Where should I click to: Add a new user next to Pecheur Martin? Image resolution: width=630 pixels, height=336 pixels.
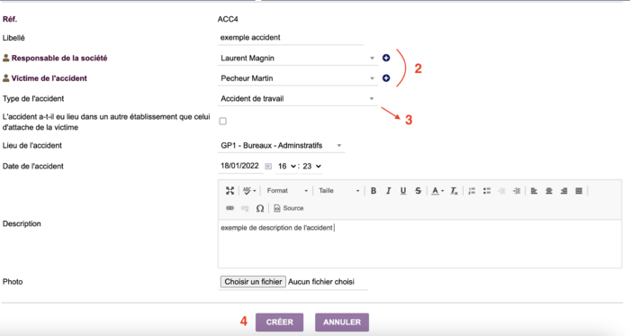pyautogui.click(x=386, y=78)
